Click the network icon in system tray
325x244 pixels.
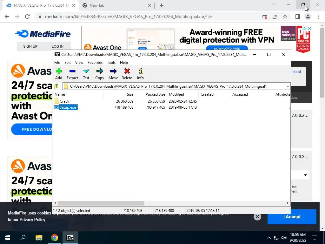coord(276,238)
